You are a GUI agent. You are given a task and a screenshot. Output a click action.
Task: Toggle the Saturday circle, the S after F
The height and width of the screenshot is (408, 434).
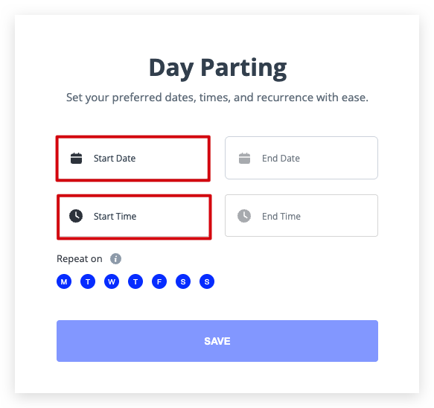click(x=183, y=281)
